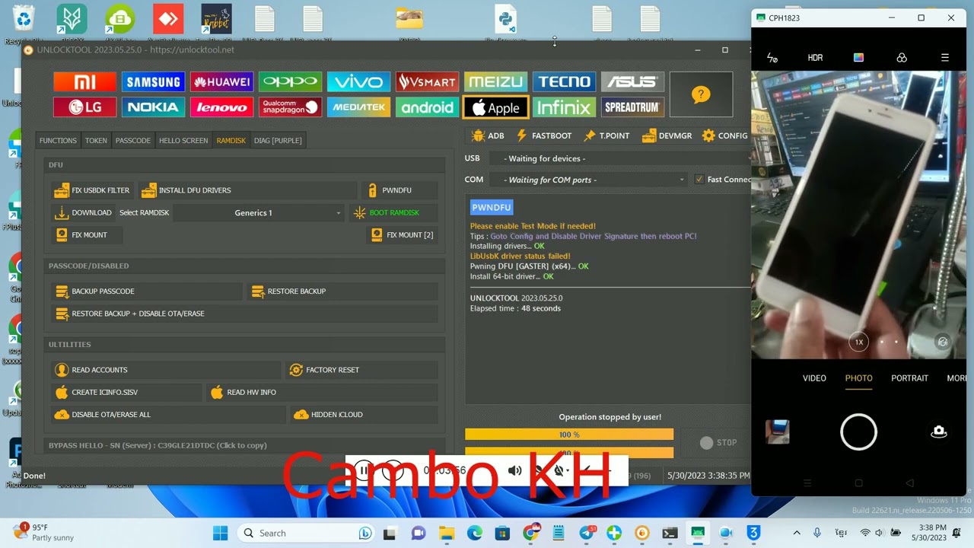Viewport: 974px width, 548px height.
Task: Select the Vsmart brand tile
Action: pyautogui.click(x=427, y=81)
